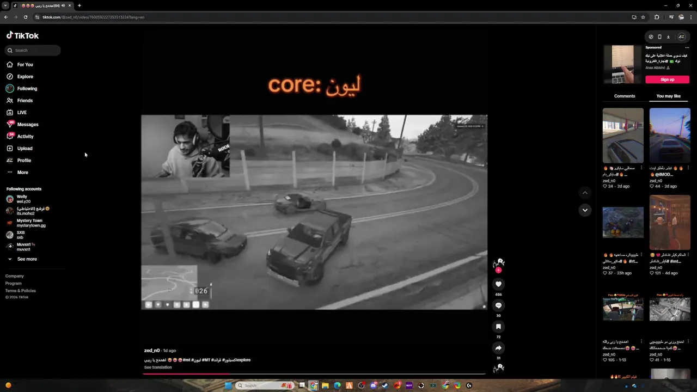This screenshot has height=392, width=697.
Task: Click the browser address bar URL
Action: click(94, 17)
